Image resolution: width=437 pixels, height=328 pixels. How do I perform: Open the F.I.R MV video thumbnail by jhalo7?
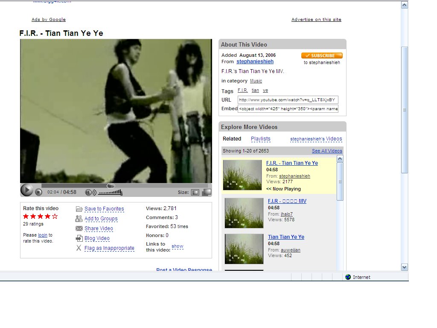[244, 213]
